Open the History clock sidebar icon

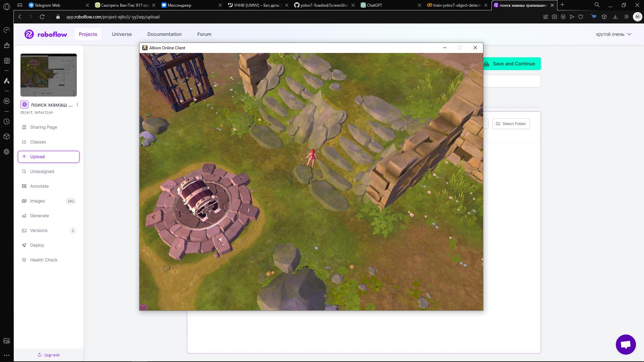(7, 121)
